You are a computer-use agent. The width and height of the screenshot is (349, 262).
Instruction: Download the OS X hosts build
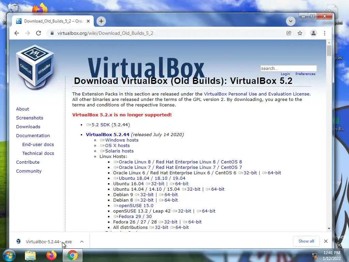coord(115,145)
